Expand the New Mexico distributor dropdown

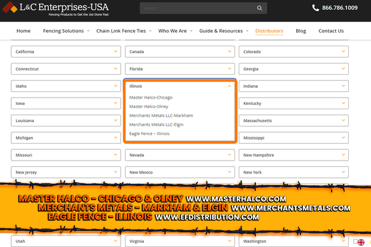(x=180, y=172)
